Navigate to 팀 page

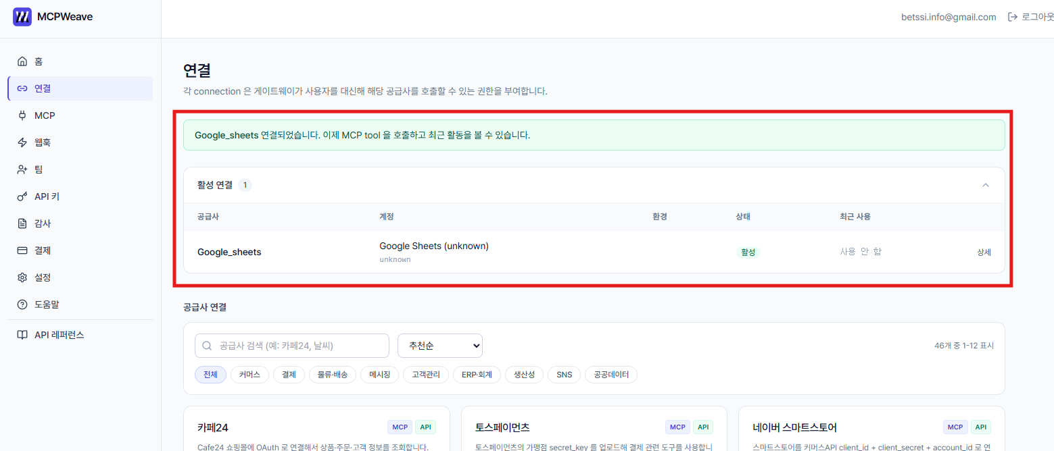[80, 169]
